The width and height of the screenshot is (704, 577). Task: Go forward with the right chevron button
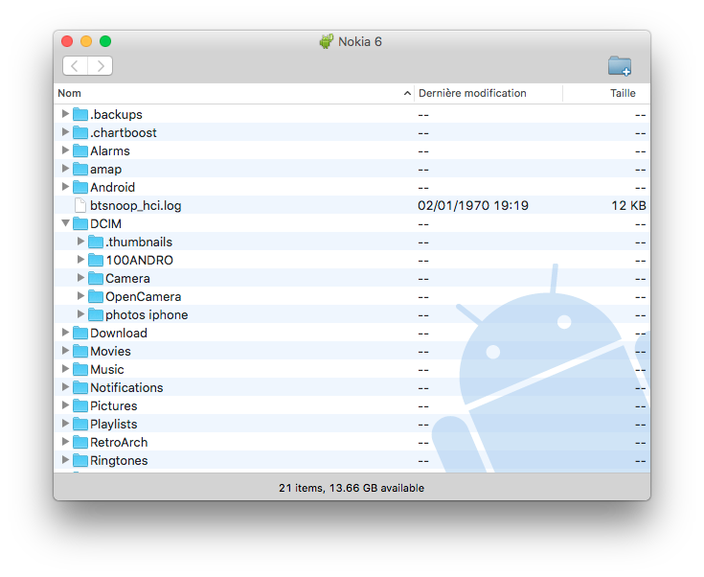tap(101, 66)
